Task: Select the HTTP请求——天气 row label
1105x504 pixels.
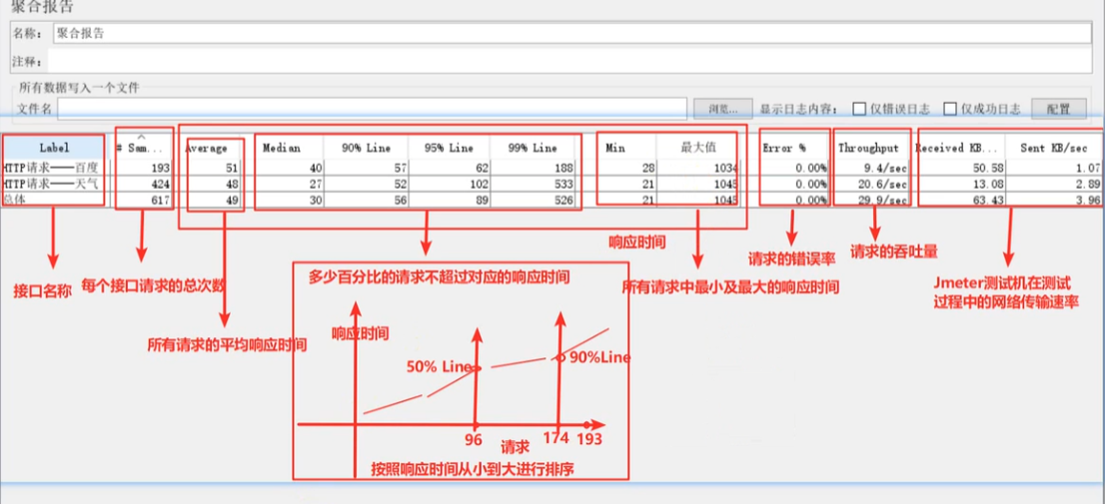Action: coord(49,185)
